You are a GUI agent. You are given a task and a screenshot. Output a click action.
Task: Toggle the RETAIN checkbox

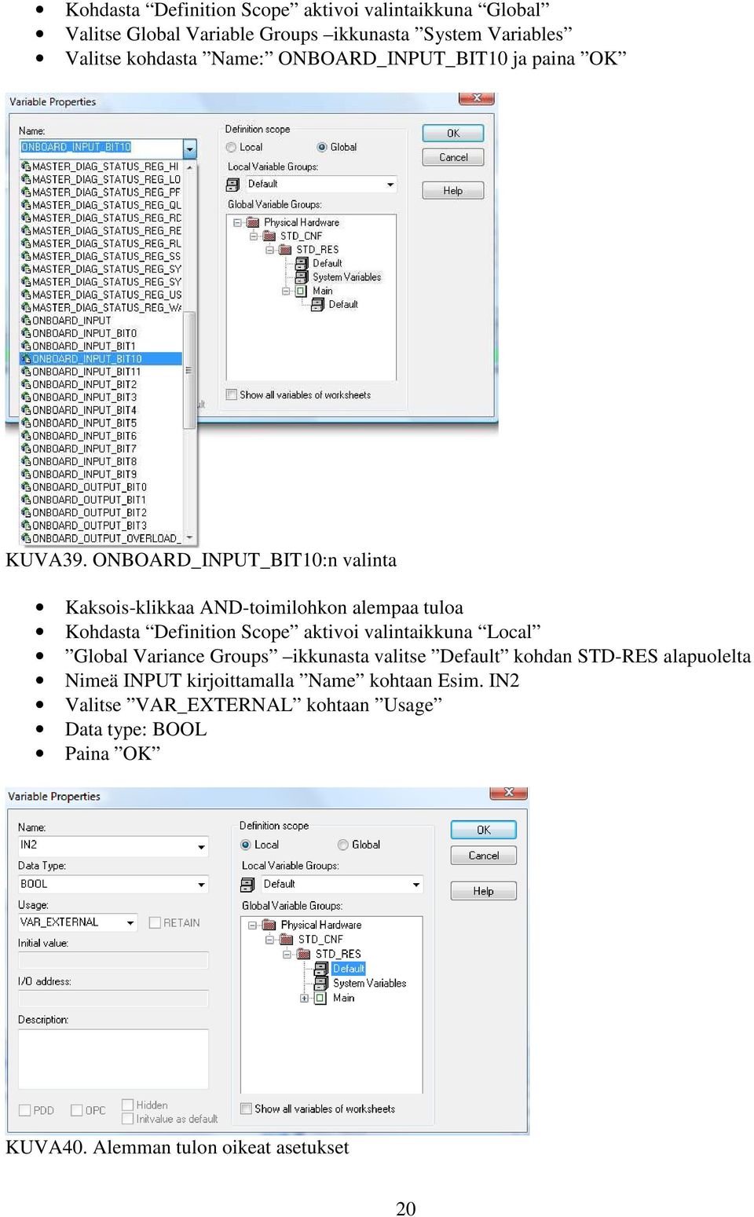[155, 922]
